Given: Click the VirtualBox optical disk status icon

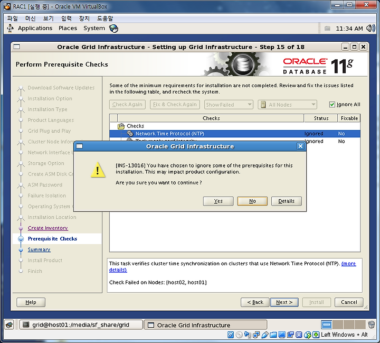Looking at the screenshot, I should point(239,335).
